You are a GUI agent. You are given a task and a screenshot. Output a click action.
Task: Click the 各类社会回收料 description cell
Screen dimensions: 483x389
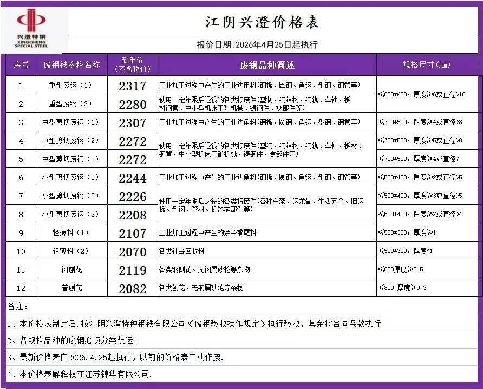(x=182, y=251)
